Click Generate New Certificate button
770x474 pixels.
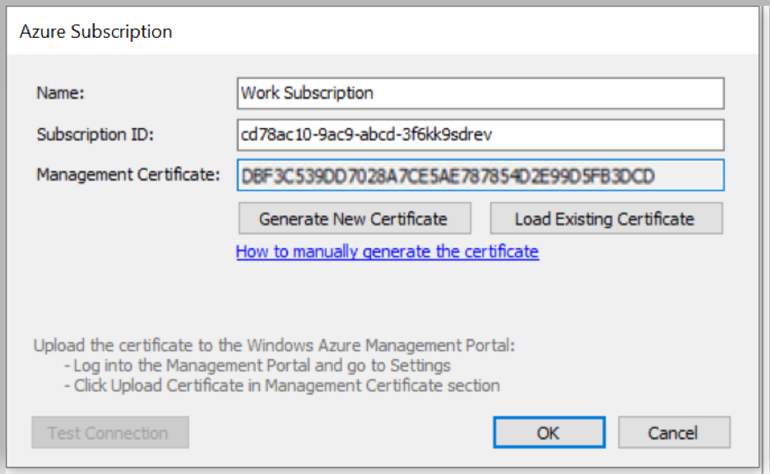point(355,219)
